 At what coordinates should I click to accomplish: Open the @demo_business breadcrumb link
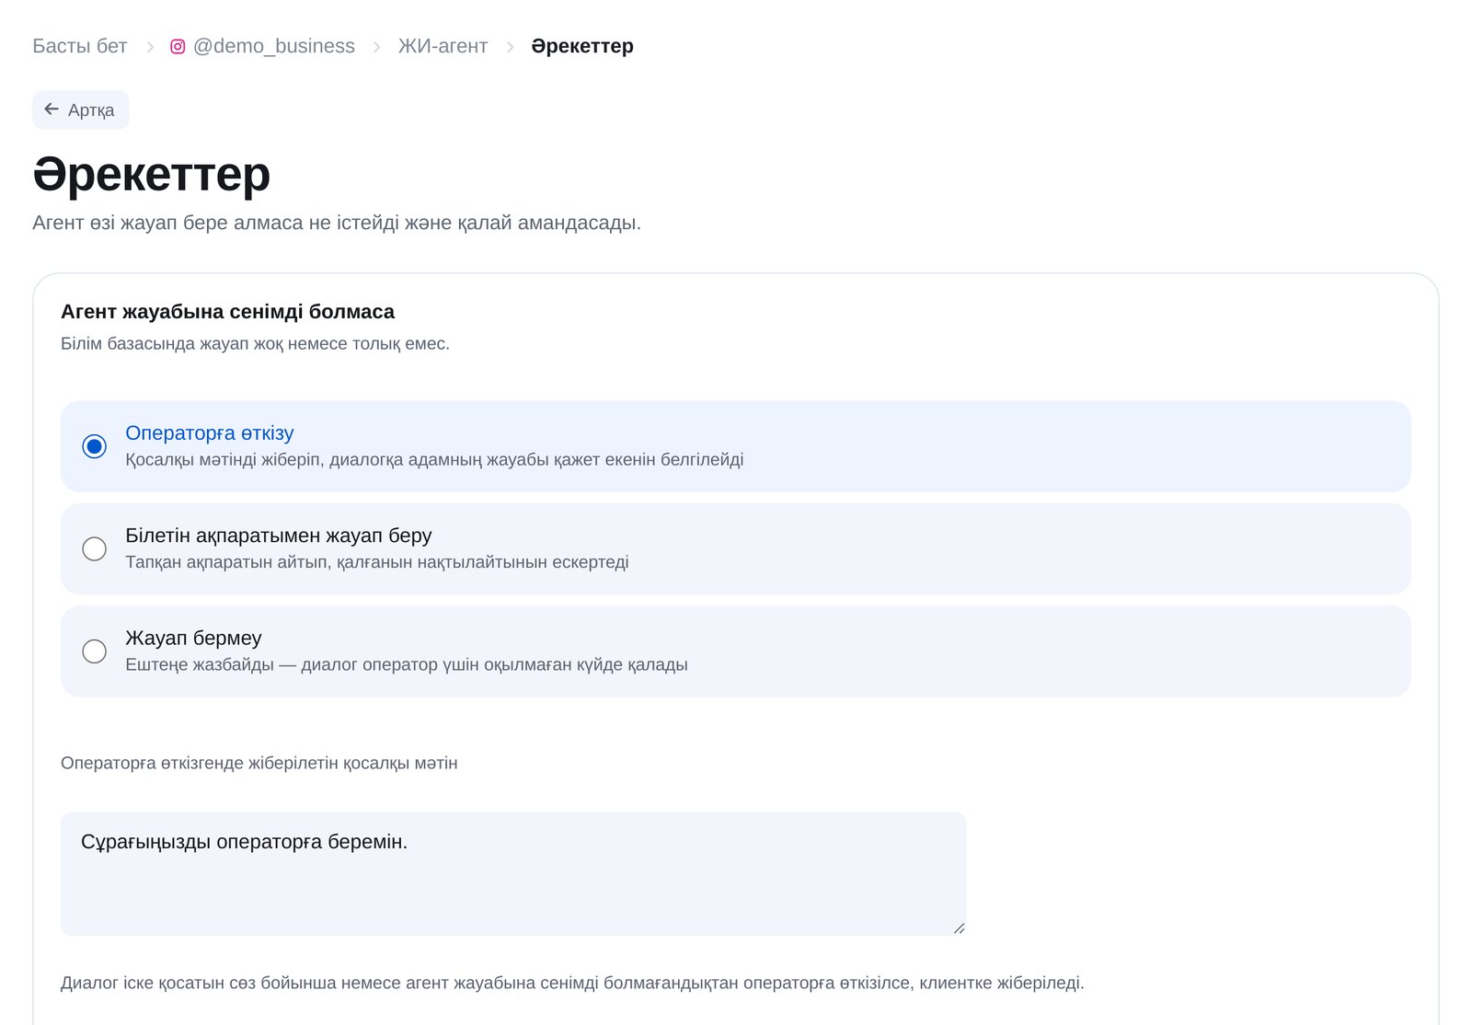pos(273,46)
